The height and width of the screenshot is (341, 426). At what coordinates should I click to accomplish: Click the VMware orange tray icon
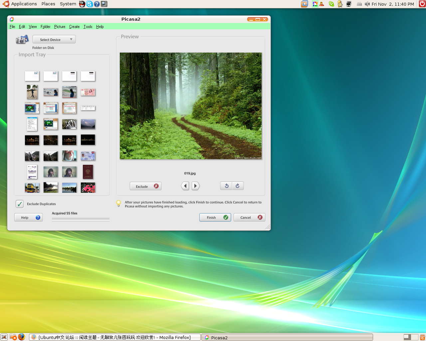(x=305, y=4)
